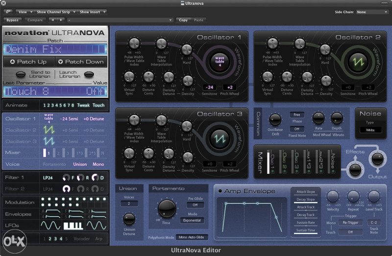This screenshot has width=392, height=256.
Task: Open the preset selection dropdown
Action: click(120, 20)
